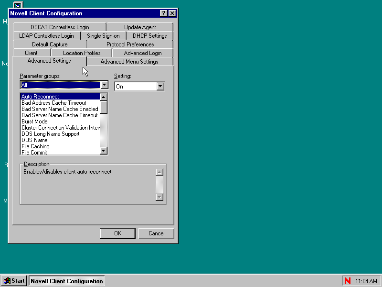This screenshot has width=382, height=287.
Task: Open the Start menu
Action: point(14,281)
